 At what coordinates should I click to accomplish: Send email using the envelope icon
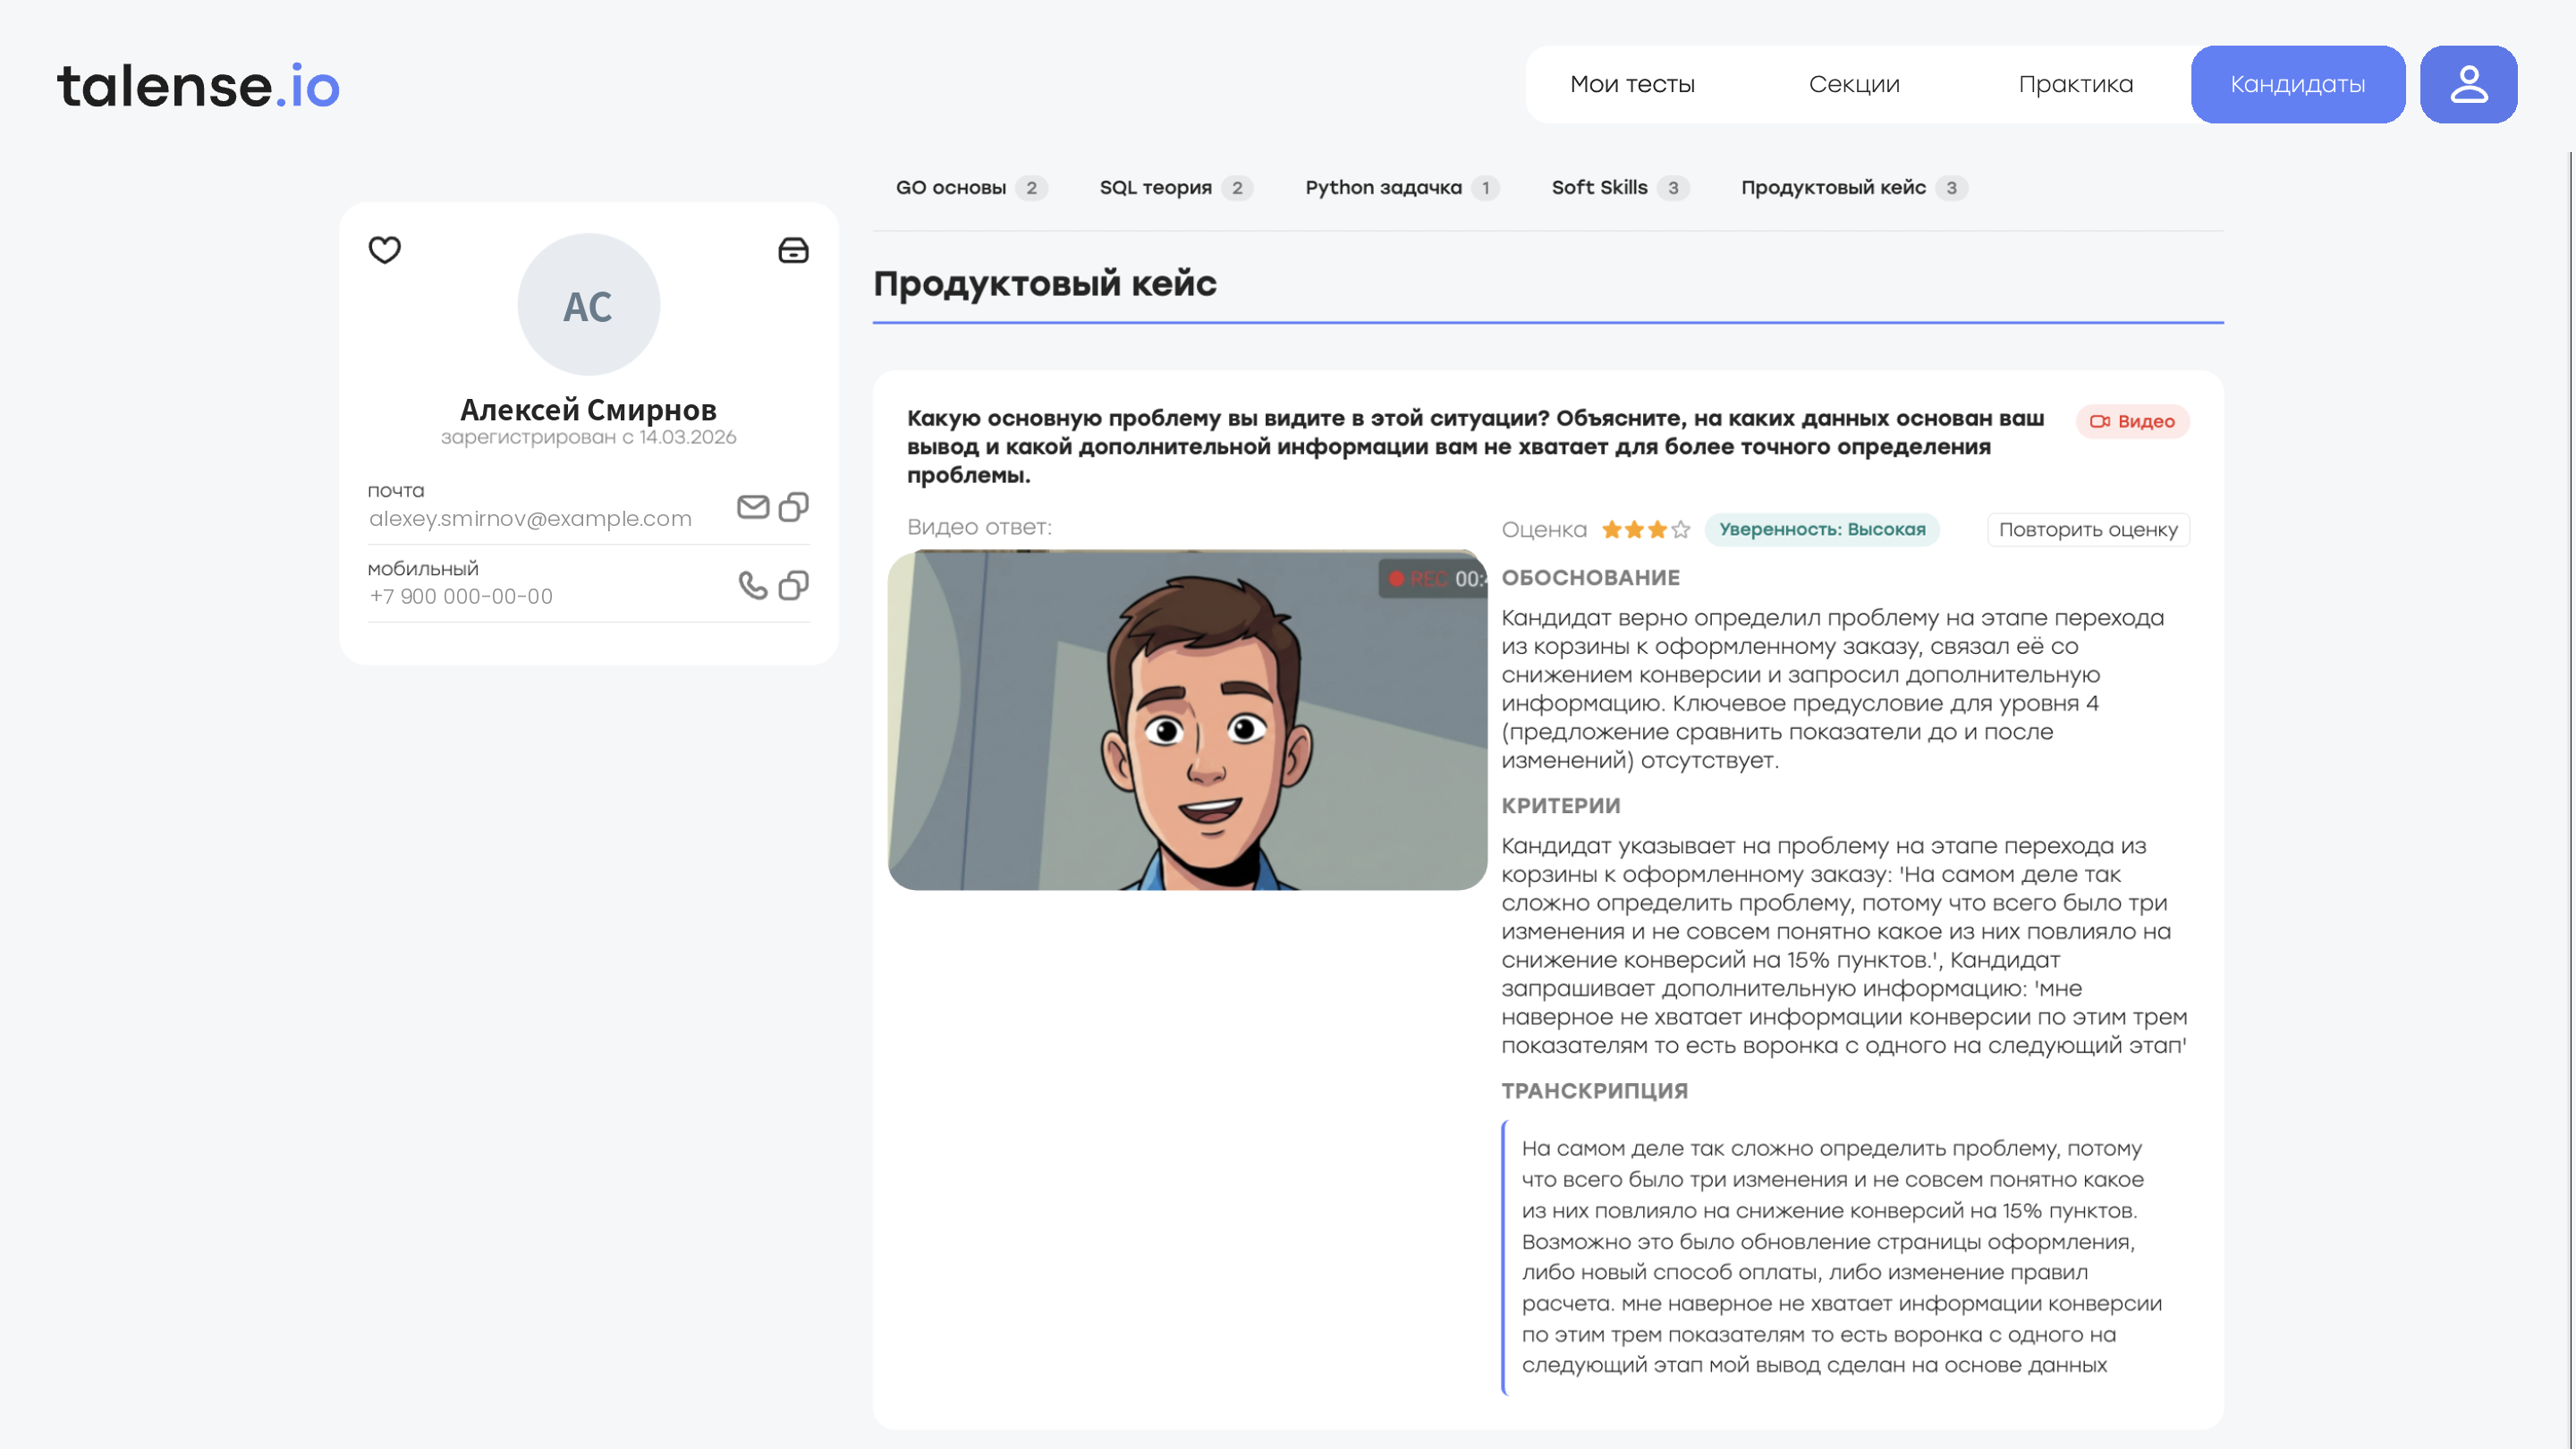(x=753, y=507)
